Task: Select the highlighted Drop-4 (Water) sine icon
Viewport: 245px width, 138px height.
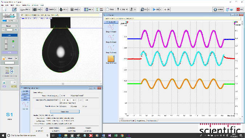Action: click(111, 59)
